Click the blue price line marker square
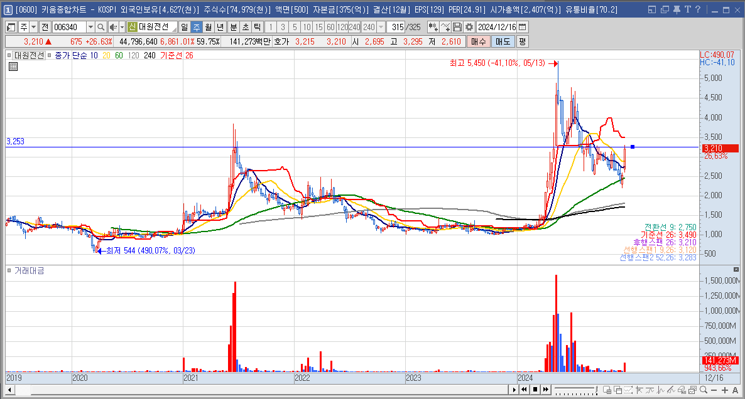This screenshot has height=399, width=745. [x=633, y=147]
